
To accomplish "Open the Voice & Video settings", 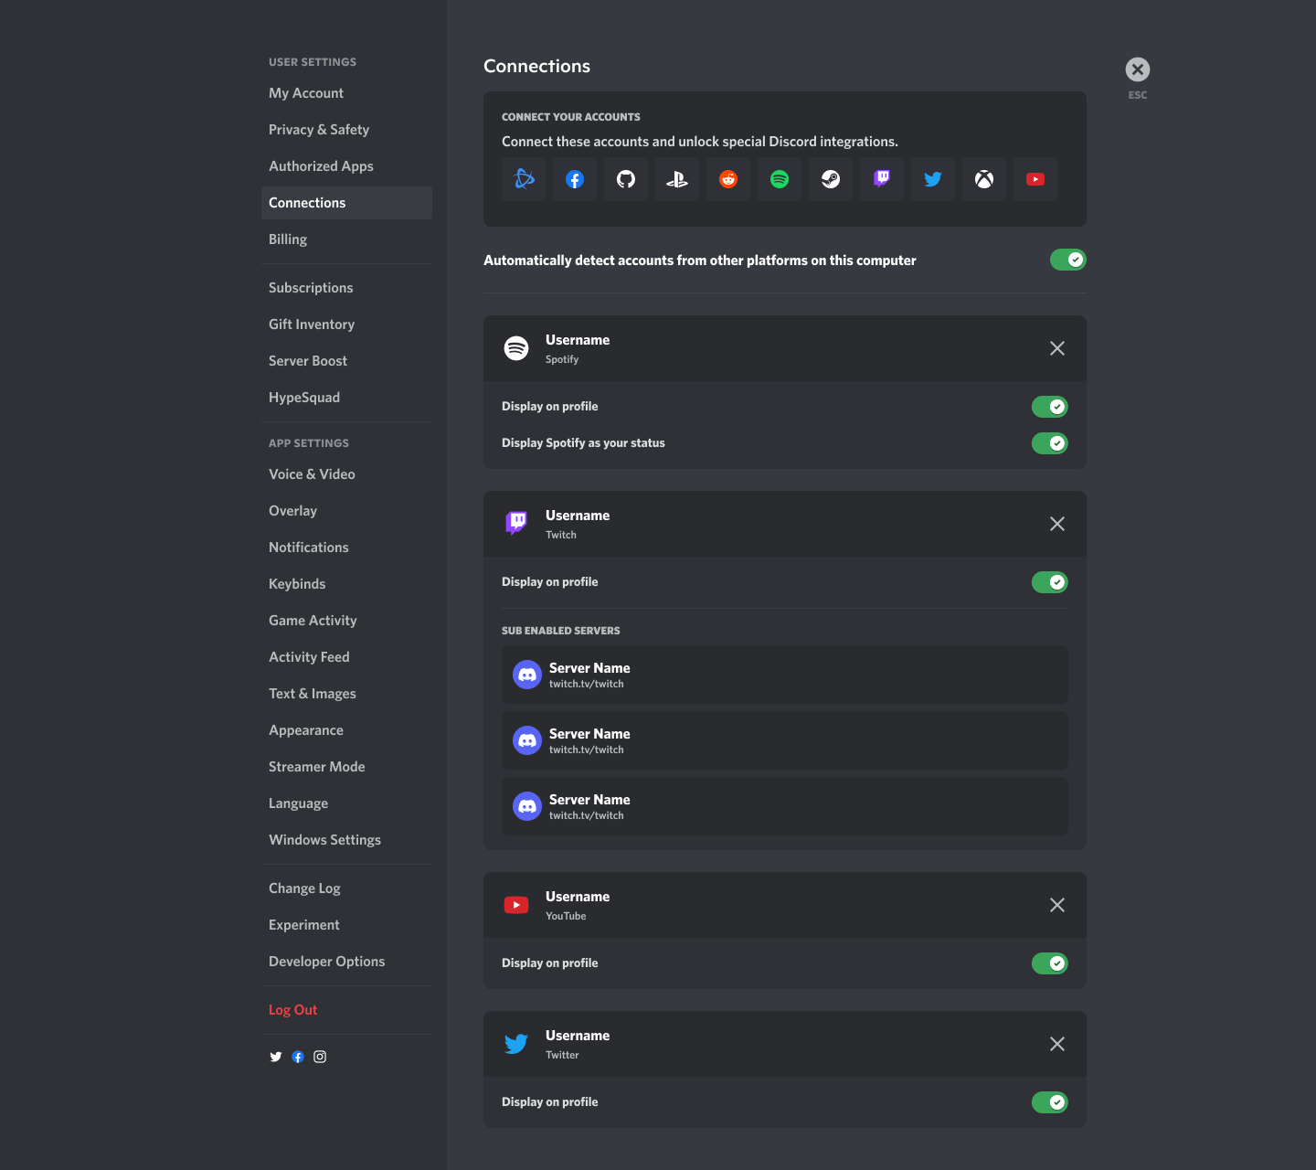I will click(312, 473).
